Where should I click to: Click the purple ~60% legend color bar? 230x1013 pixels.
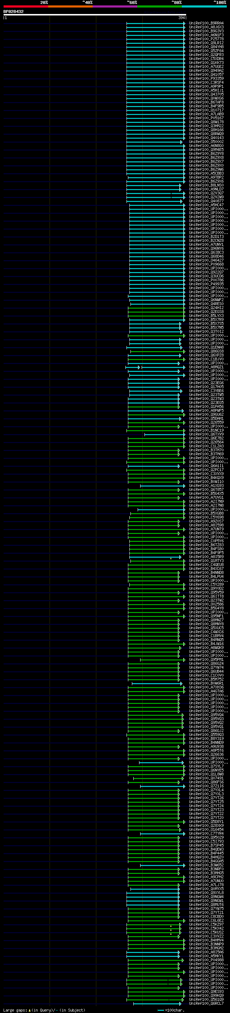pos(115,6)
